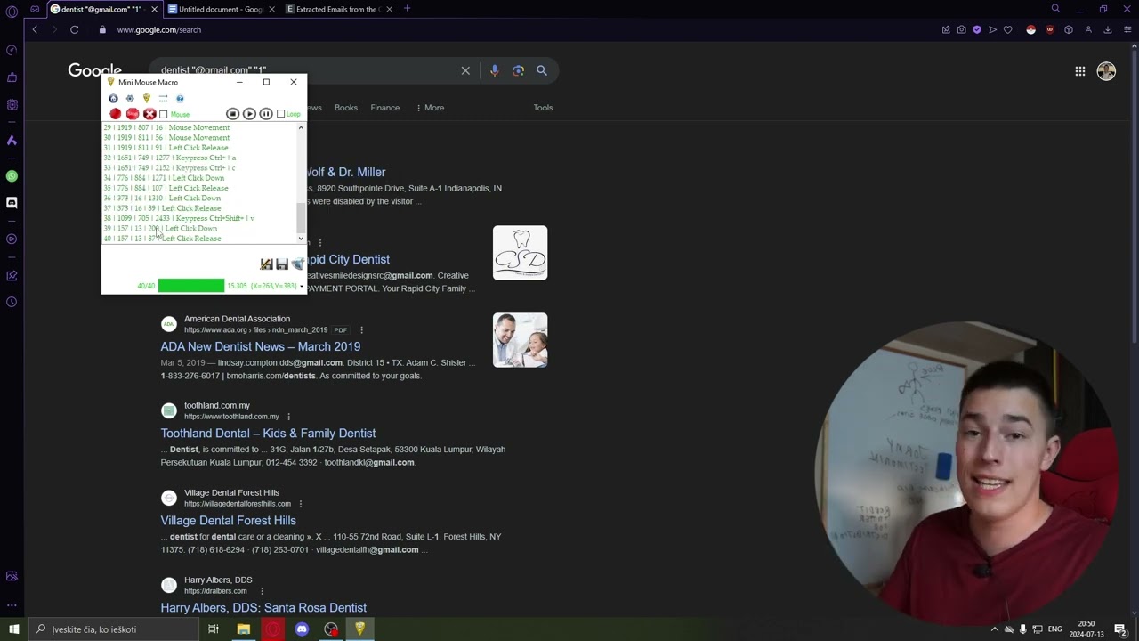Expand the More search filters menu
Viewport: 1139px width, 641px height.
point(431,108)
